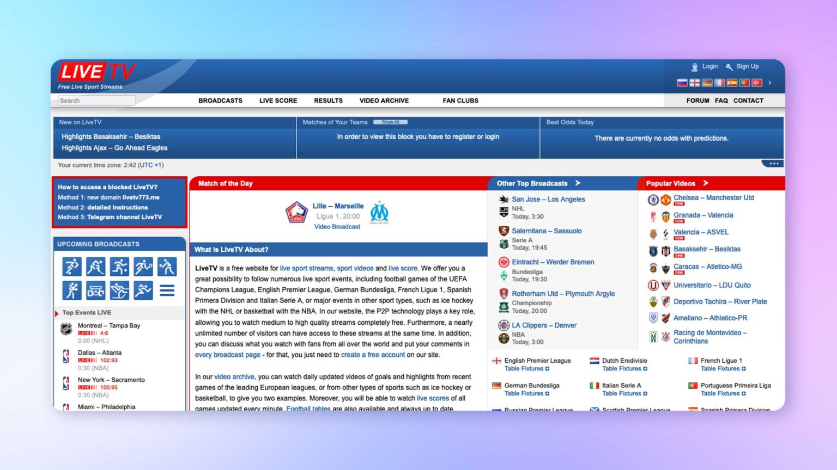Select the boxing sport icon
The width and height of the screenshot is (837, 470).
click(x=72, y=290)
